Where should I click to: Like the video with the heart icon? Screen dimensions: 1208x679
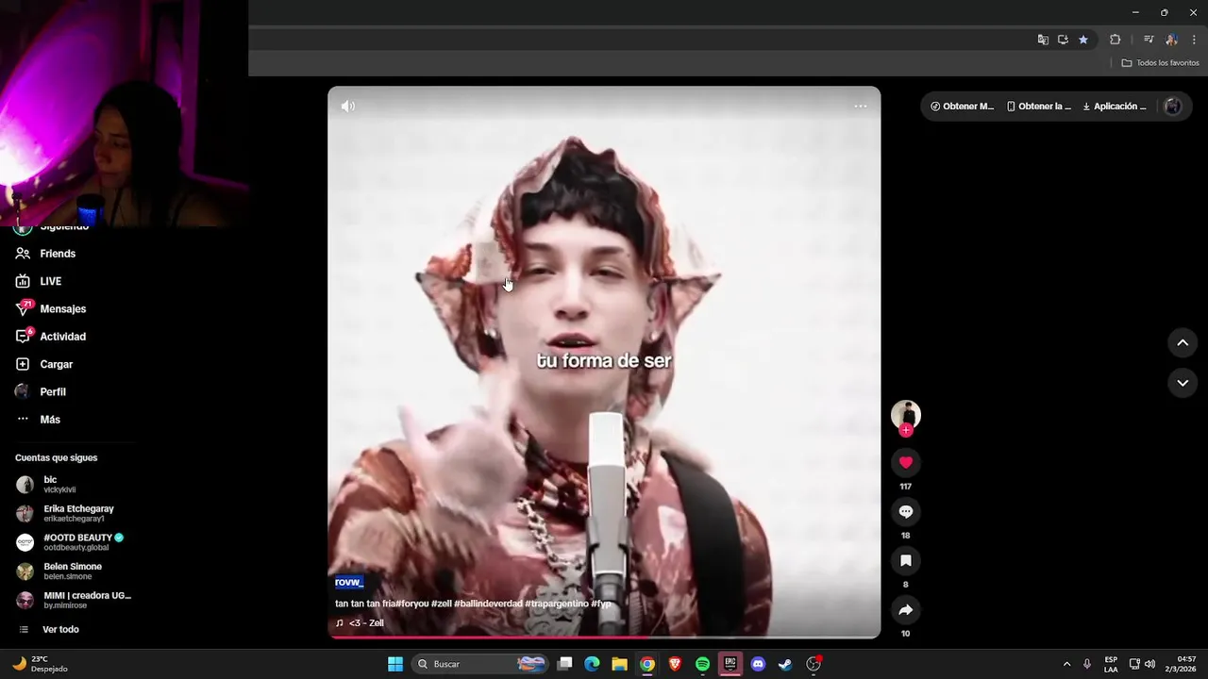coord(906,462)
